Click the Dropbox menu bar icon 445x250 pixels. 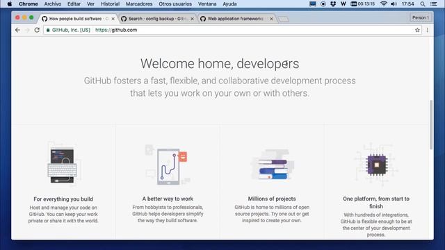pyautogui.click(x=333, y=4)
